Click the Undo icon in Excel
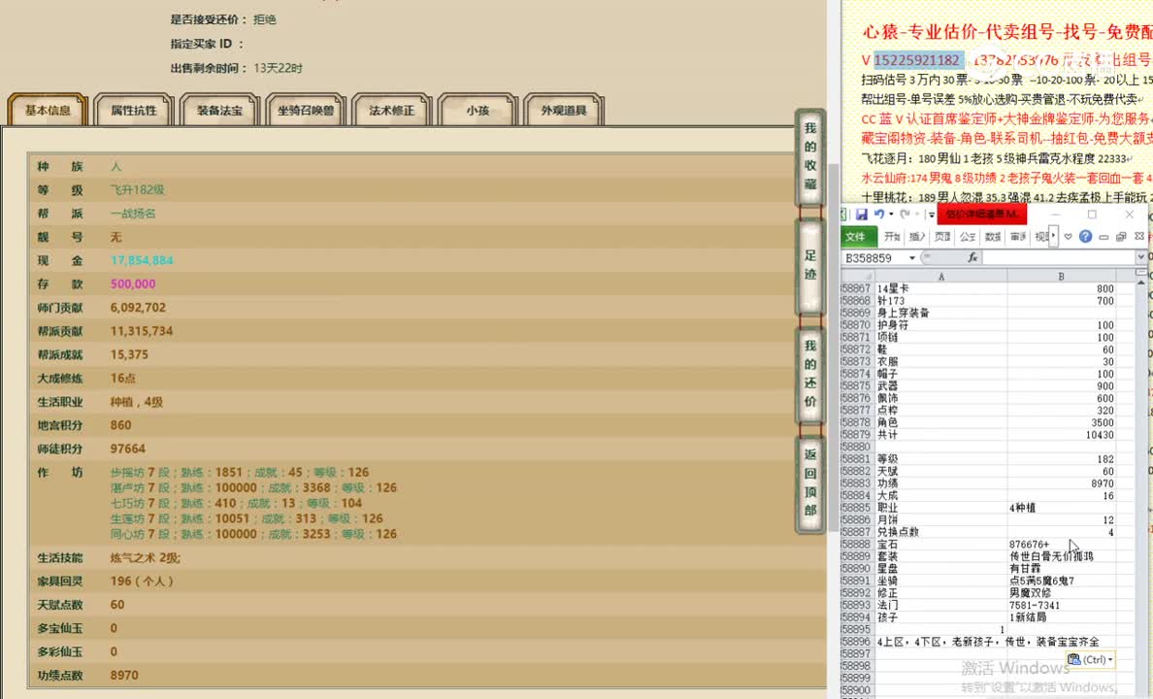 pos(879,214)
